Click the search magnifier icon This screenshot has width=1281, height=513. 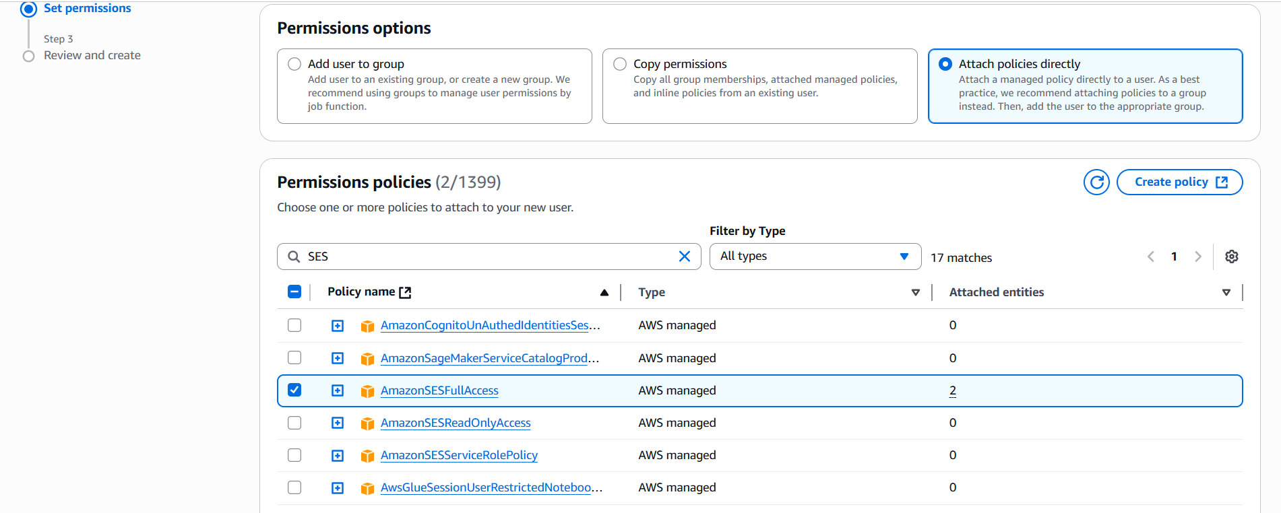click(x=294, y=256)
